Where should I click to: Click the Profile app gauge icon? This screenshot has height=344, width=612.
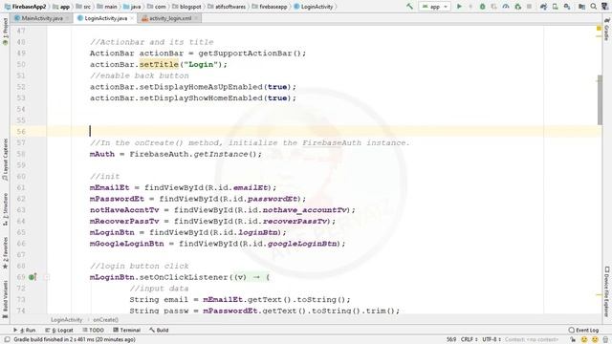506,7
